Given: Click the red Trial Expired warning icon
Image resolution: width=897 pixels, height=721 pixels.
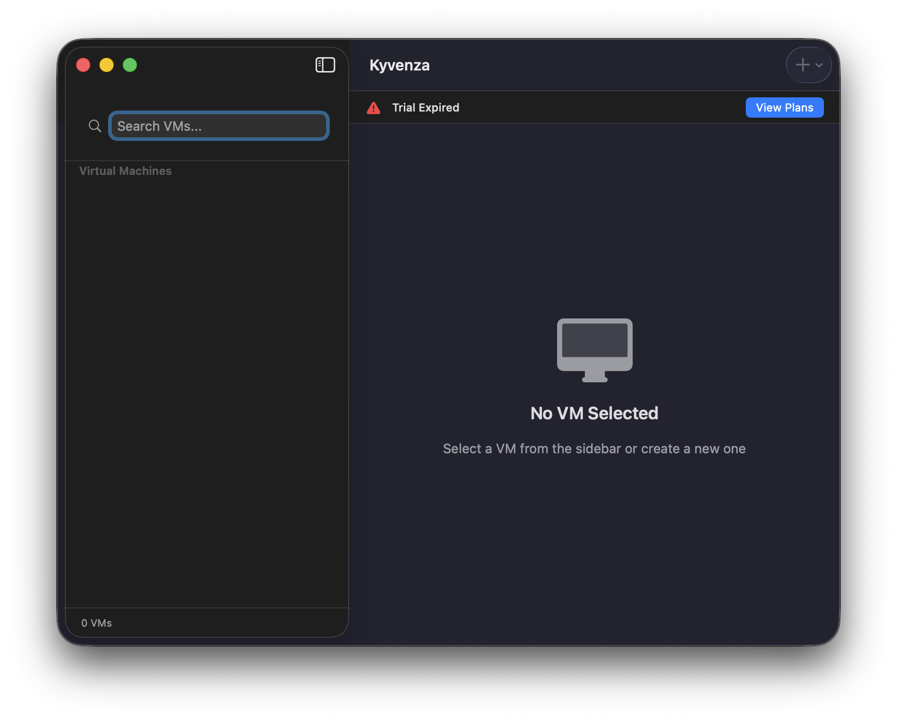Looking at the screenshot, I should [x=373, y=108].
